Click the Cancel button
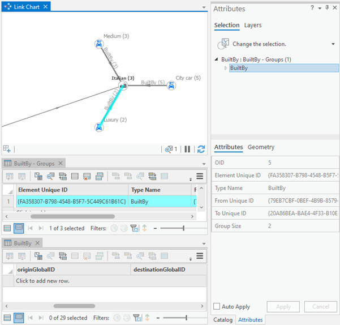 coord(320,306)
